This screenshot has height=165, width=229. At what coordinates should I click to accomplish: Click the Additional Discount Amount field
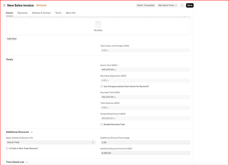point(145,153)
